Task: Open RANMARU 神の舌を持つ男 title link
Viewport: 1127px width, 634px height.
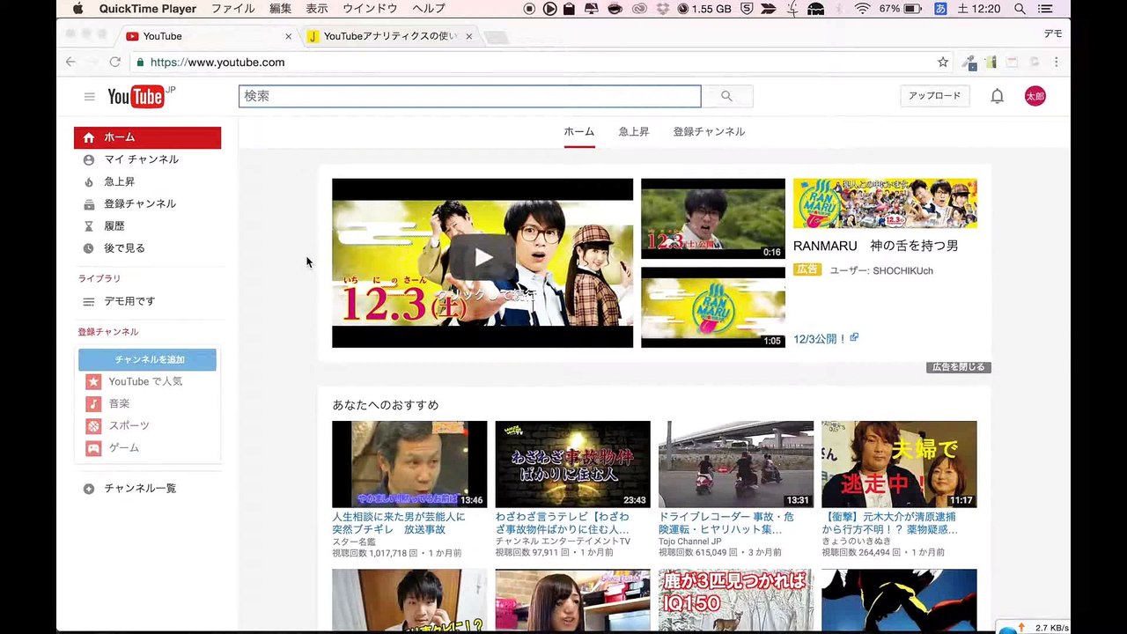Action: pos(875,247)
